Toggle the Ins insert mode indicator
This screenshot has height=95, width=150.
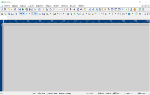pos(34,93)
